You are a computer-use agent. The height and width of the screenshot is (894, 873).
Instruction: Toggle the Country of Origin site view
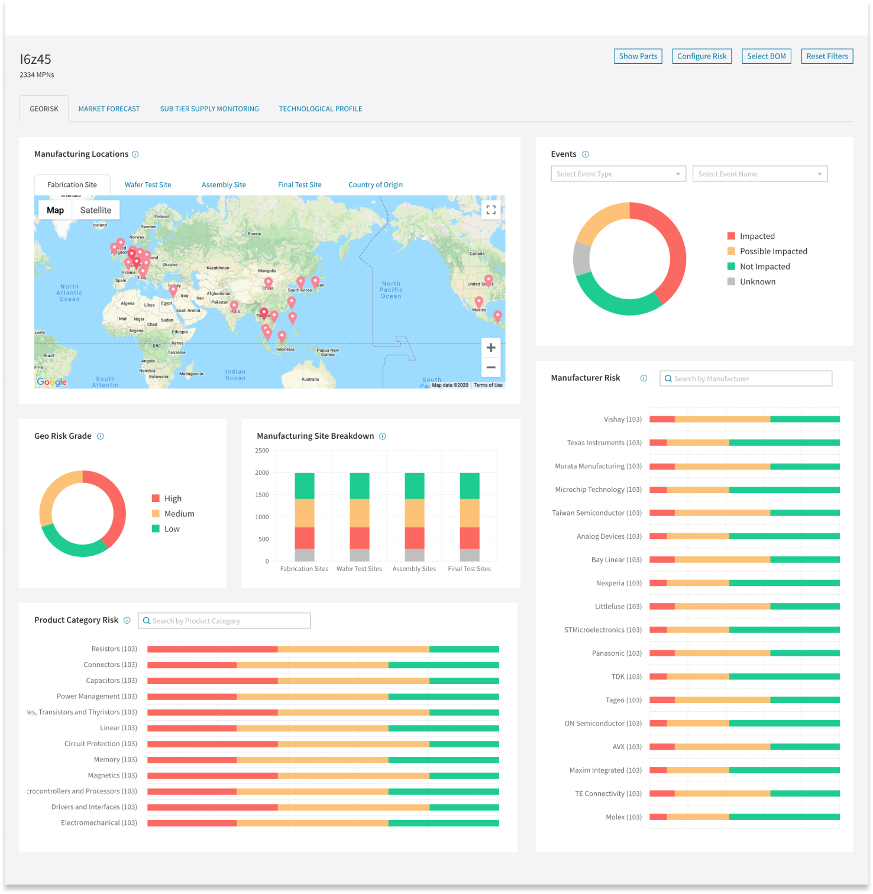coord(375,184)
